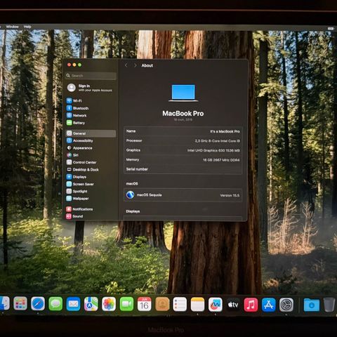Viewport: 337px width, 337px height.
Task: Click the macOS Sequoia name text
Action: pyautogui.click(x=149, y=195)
